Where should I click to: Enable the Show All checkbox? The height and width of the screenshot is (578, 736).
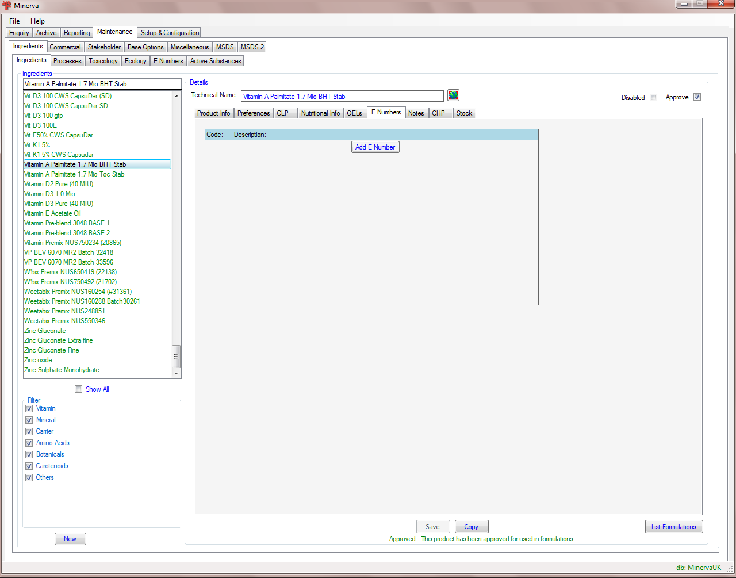pos(79,389)
